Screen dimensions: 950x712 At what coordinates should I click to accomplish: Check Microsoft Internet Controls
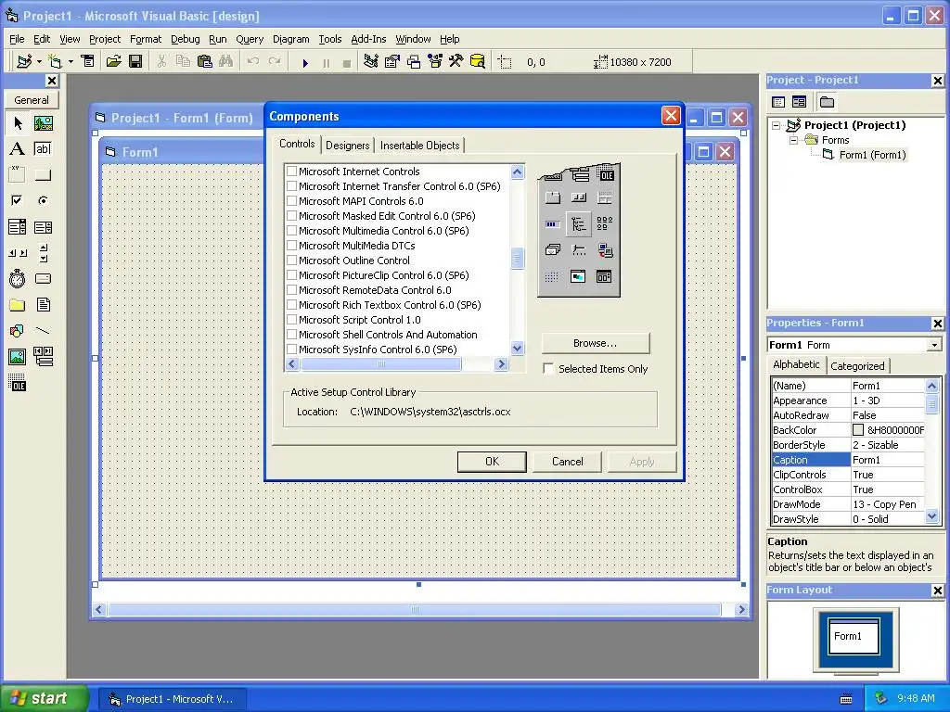(291, 172)
